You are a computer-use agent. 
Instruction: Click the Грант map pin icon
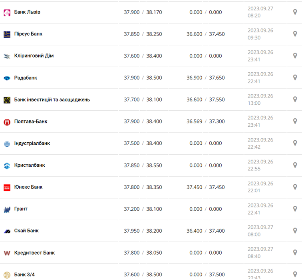click(x=295, y=209)
